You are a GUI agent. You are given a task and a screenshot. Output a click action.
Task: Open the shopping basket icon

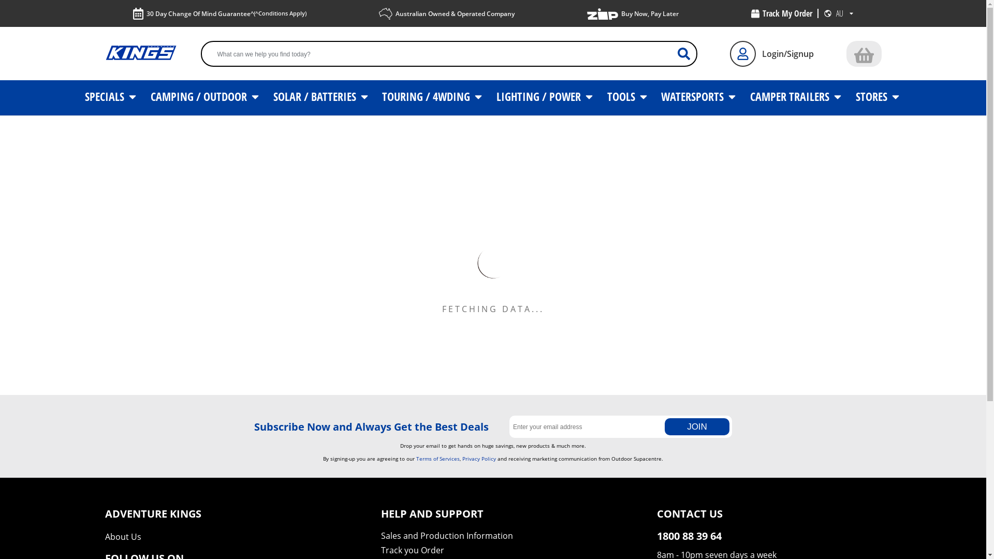(864, 54)
